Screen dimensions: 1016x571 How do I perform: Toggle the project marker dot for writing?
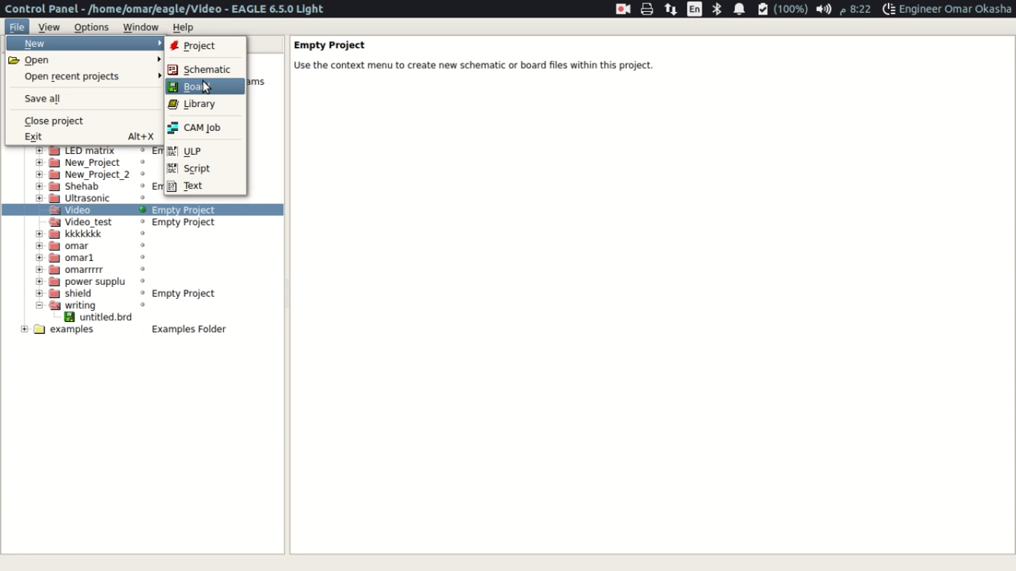click(x=143, y=305)
